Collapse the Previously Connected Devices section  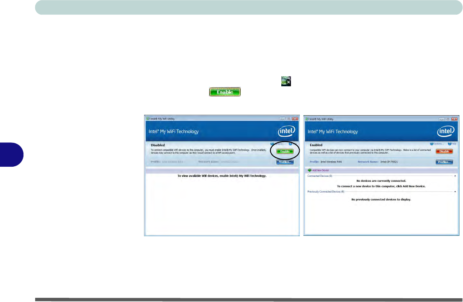pos(455,192)
